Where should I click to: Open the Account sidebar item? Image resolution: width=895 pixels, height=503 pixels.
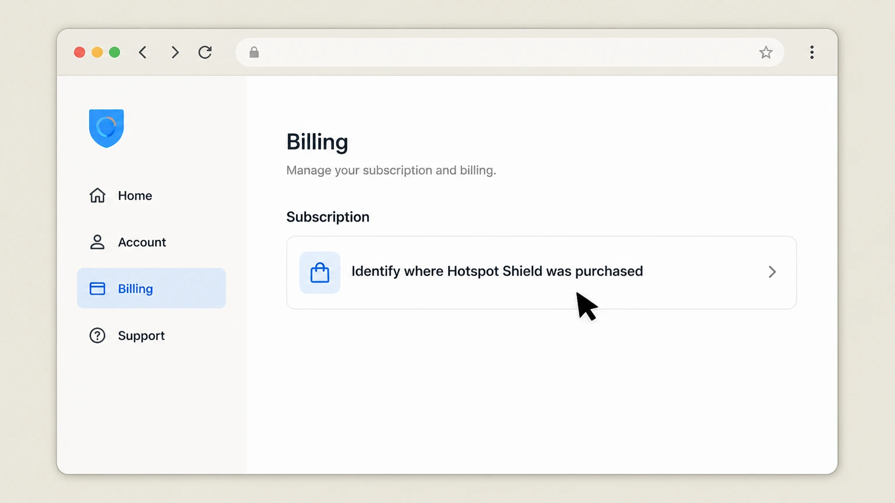151,242
